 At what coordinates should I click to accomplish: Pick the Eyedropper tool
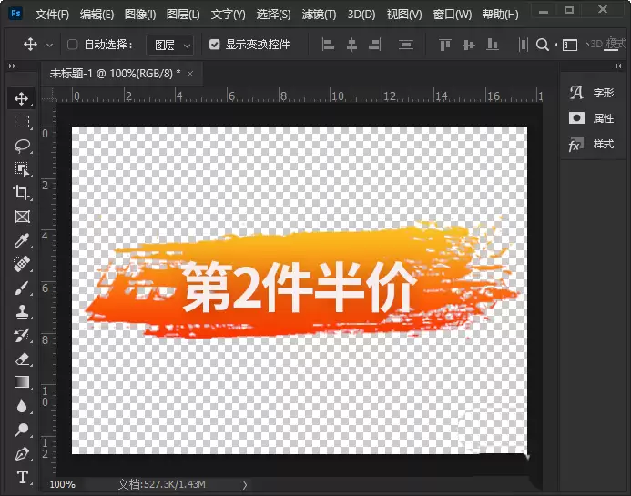21,240
